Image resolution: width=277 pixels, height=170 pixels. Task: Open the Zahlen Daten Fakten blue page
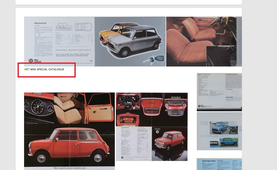click(219, 164)
